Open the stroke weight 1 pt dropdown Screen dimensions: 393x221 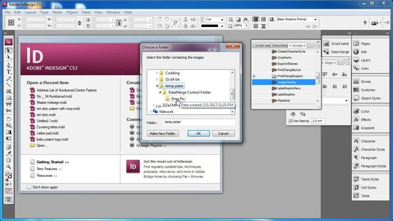click(222, 19)
